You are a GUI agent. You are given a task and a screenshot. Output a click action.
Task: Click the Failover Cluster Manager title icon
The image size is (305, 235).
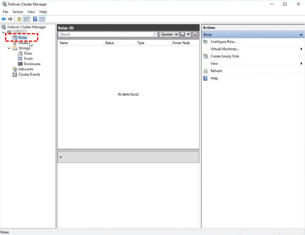pos(4,4)
